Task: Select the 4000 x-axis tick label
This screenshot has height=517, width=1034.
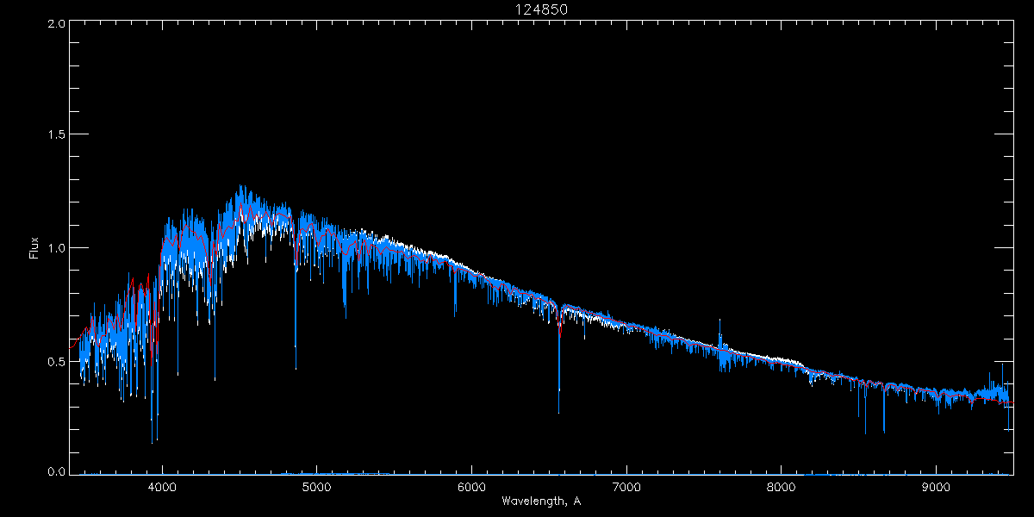Action: coord(162,485)
